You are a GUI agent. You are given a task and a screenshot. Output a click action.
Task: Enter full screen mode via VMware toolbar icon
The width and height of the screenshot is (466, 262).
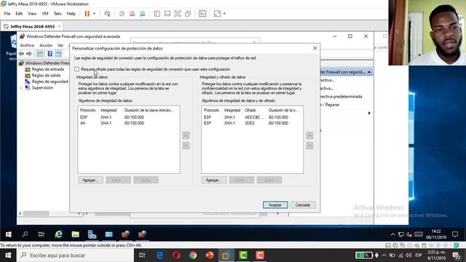click(x=178, y=14)
